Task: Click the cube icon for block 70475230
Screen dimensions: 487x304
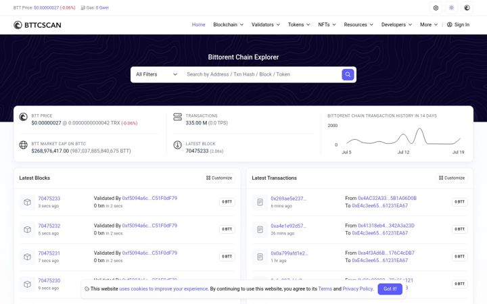Action: click(x=27, y=284)
